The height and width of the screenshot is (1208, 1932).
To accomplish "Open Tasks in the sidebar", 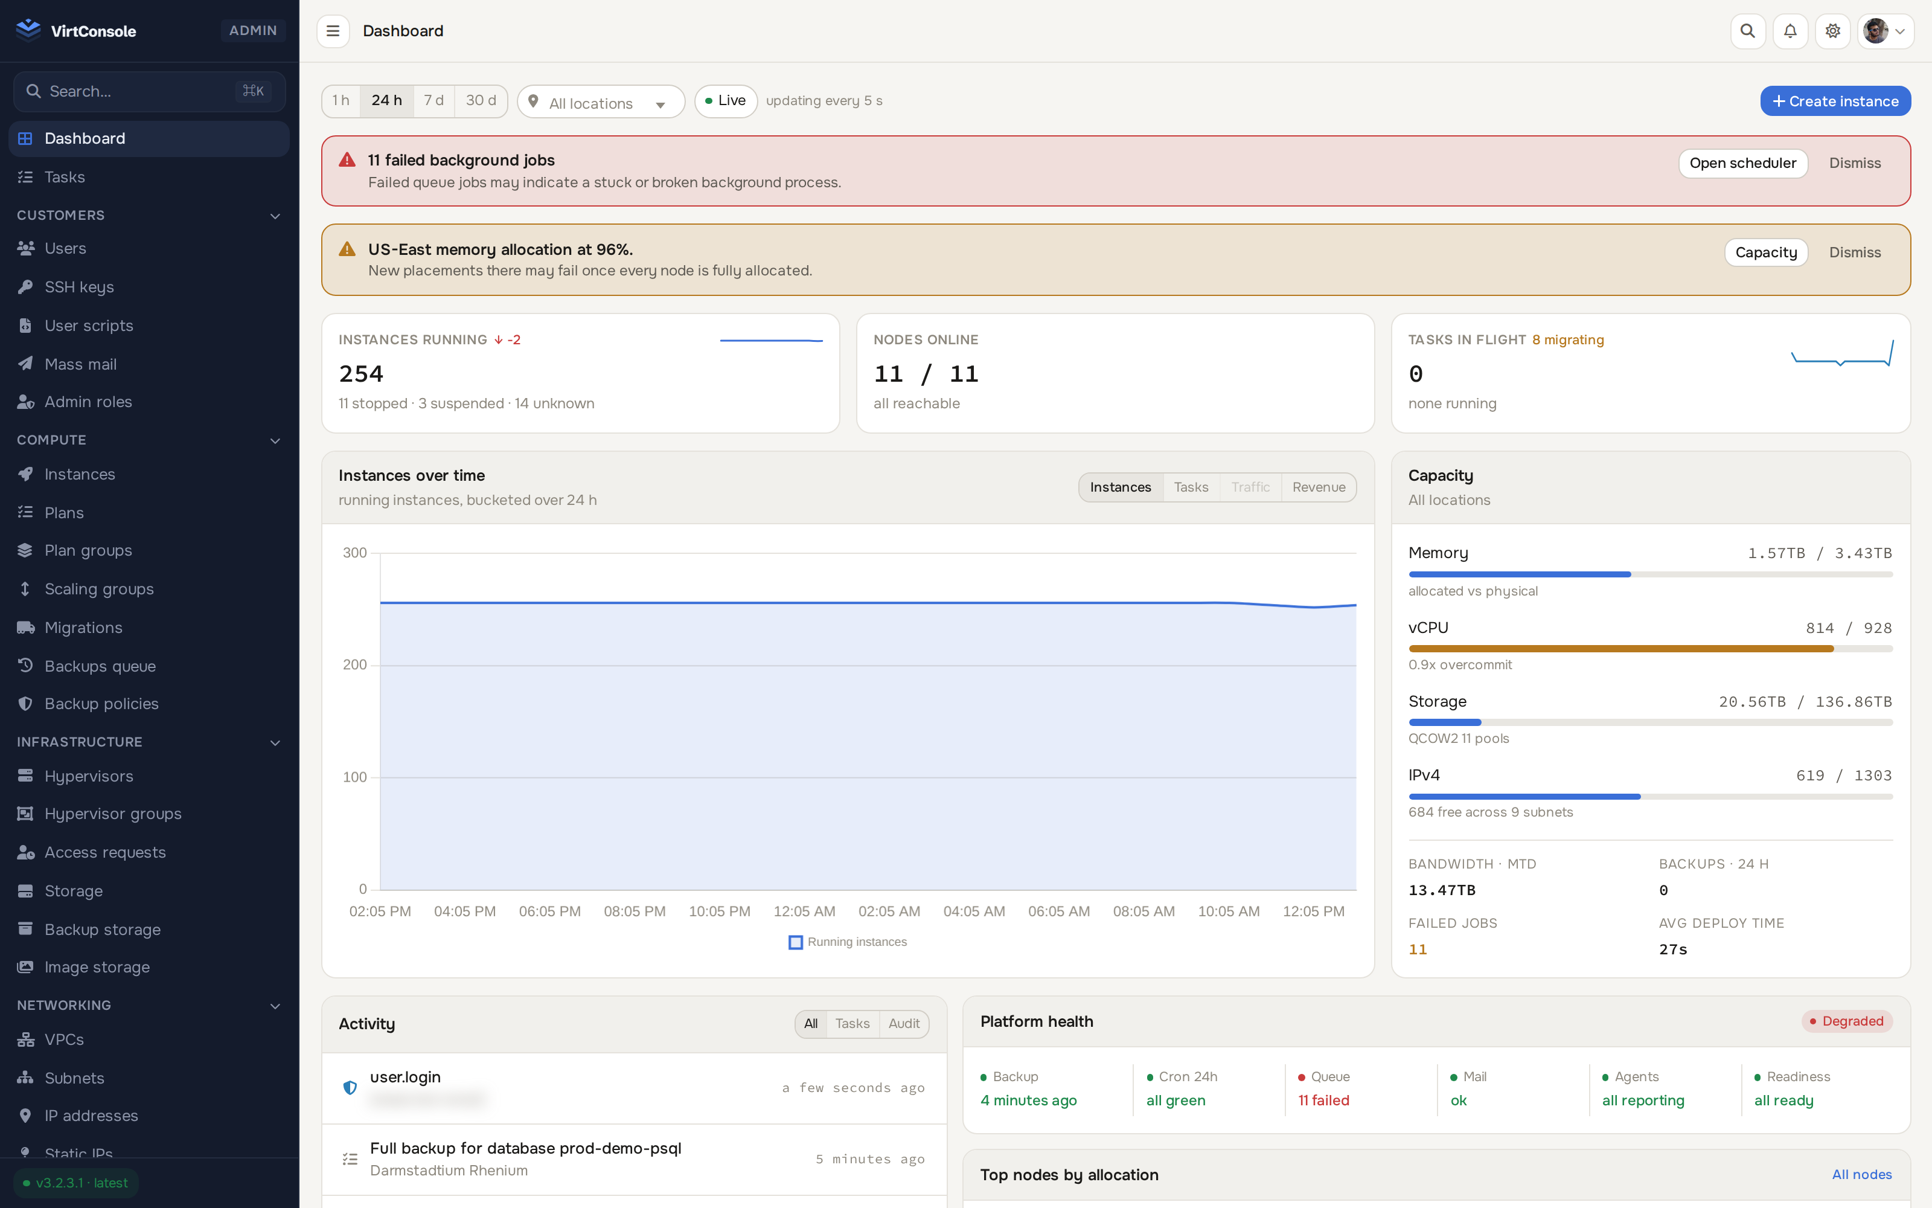I will click(149, 176).
